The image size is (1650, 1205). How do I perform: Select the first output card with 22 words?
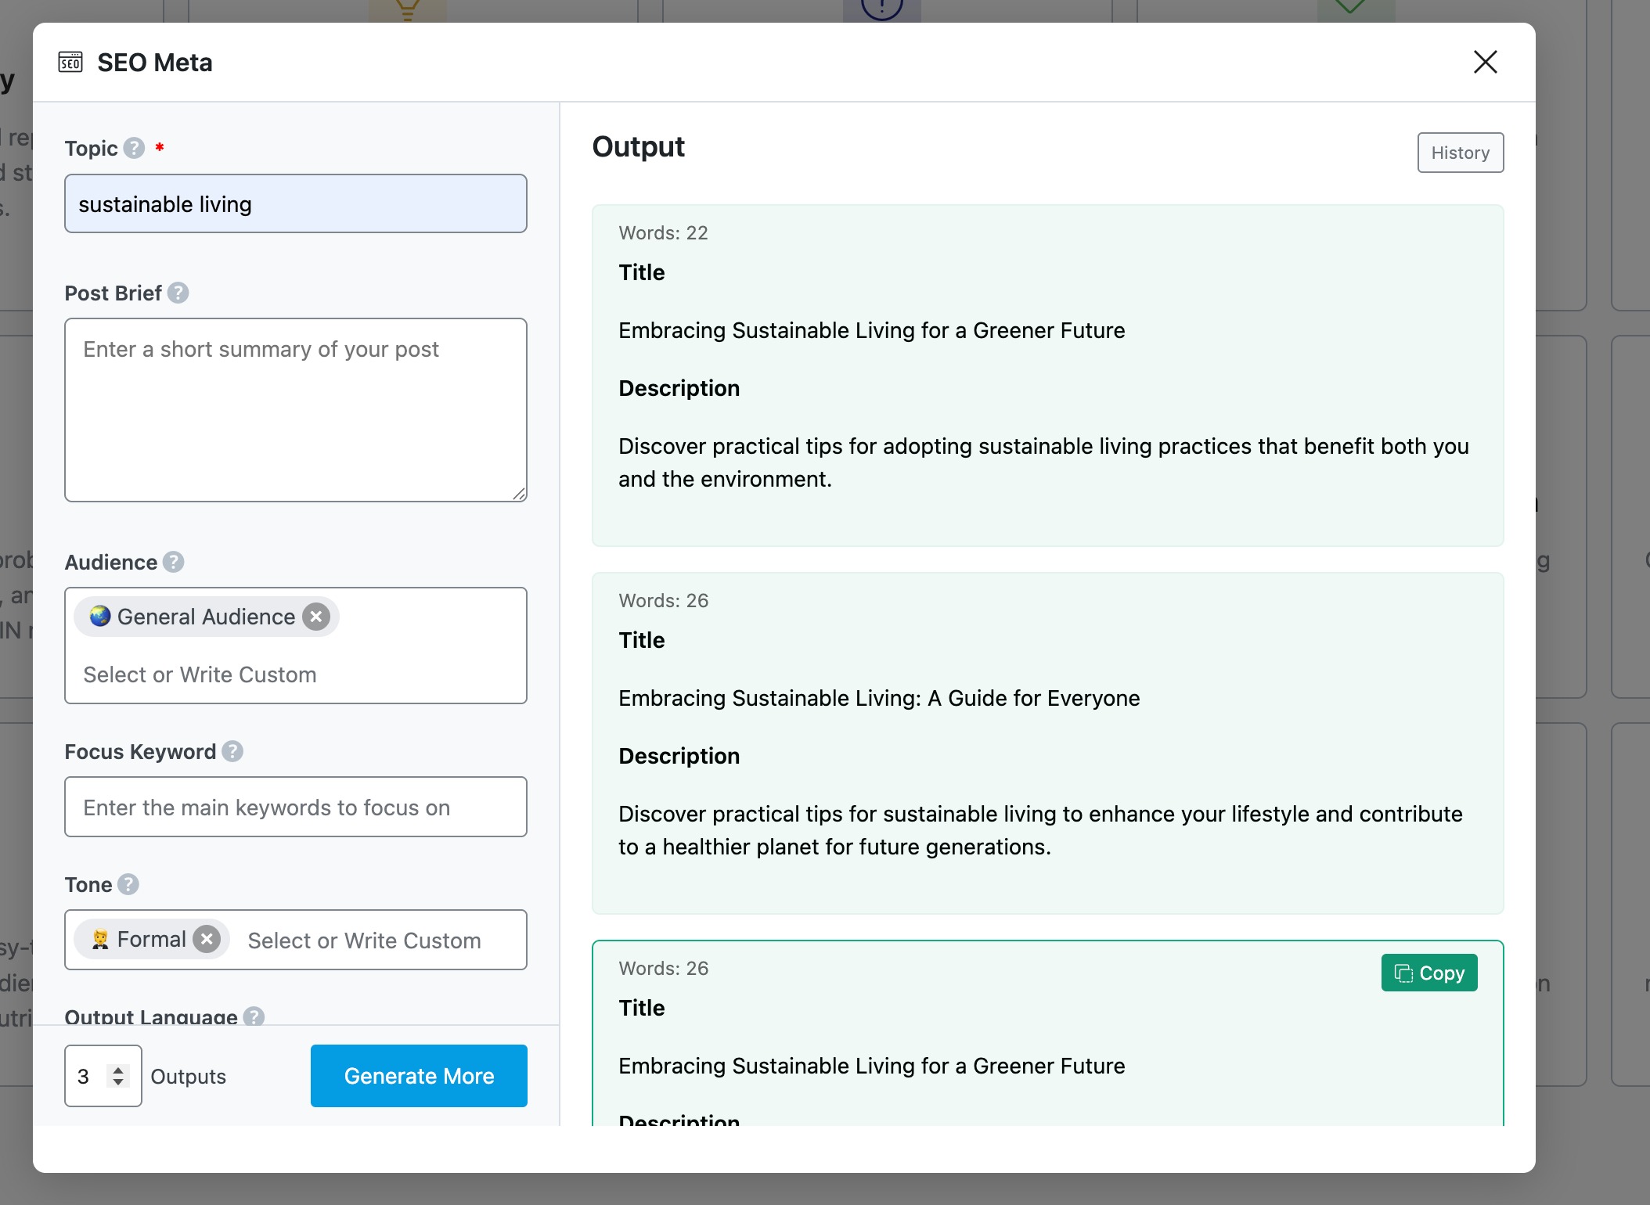click(1047, 376)
